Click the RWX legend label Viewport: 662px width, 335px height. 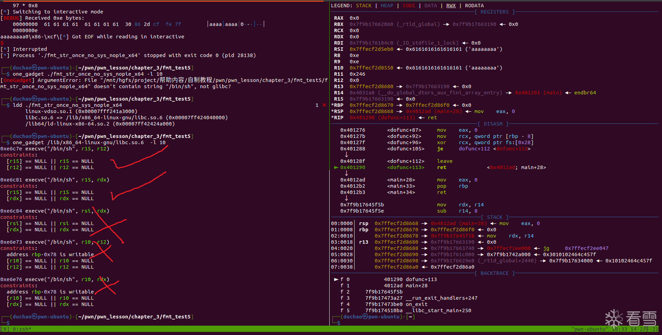[x=451, y=6]
